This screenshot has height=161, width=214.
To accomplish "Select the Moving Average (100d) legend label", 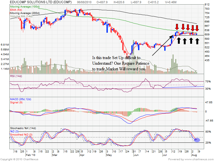I will [25, 6].
